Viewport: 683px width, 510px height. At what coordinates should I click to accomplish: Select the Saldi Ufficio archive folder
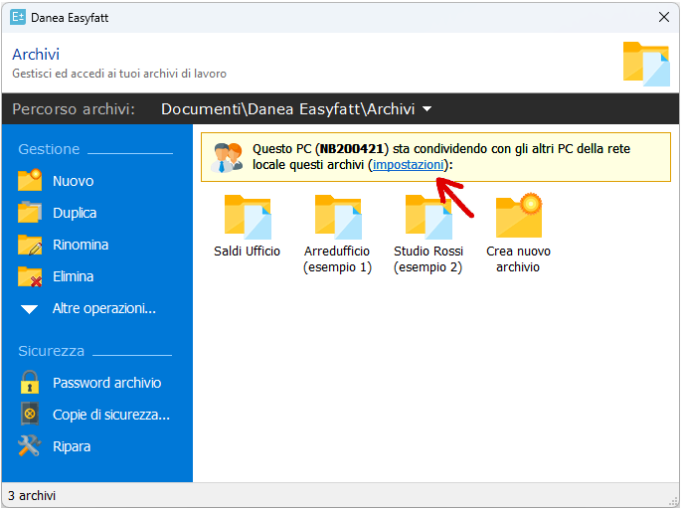(248, 217)
